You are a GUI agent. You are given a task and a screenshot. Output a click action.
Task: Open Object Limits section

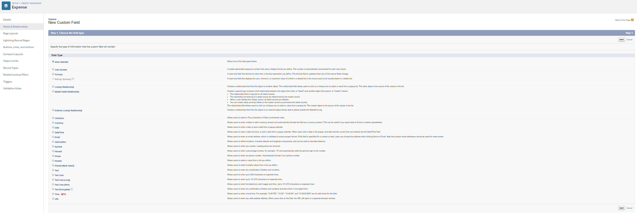point(11,61)
